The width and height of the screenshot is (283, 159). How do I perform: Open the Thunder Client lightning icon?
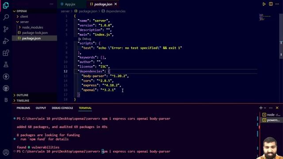coord(6,76)
